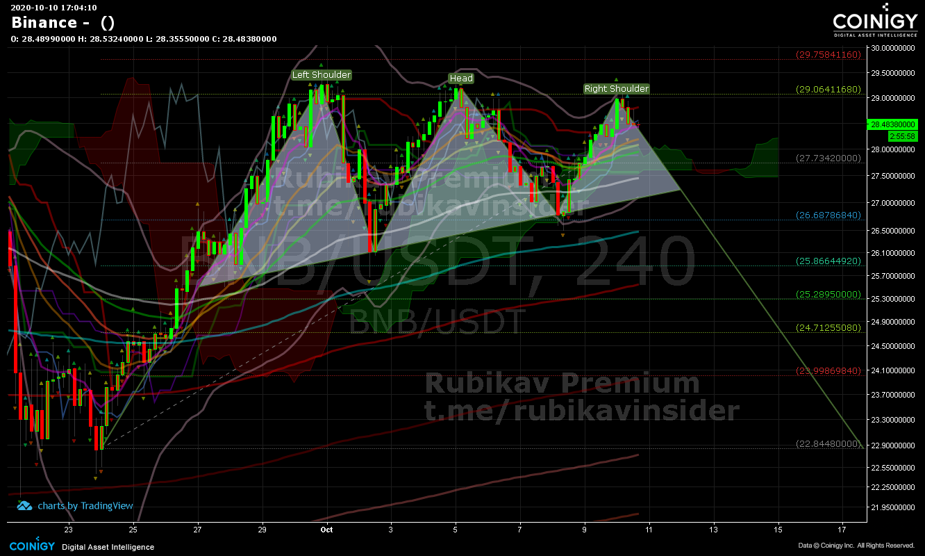Open the 'charts by TradingView' link
The width and height of the screenshot is (925, 556).
(85, 506)
